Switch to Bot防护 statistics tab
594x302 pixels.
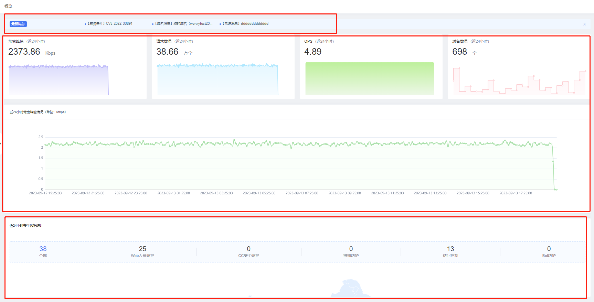click(x=549, y=251)
